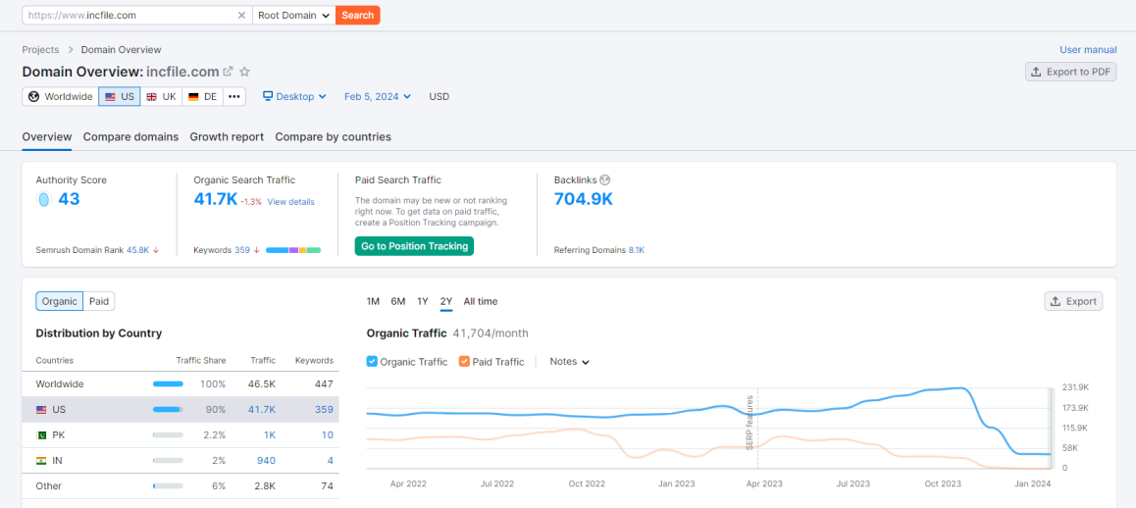Click the India flag in country table
Screen dimensions: 1136x508
pyautogui.click(x=41, y=460)
